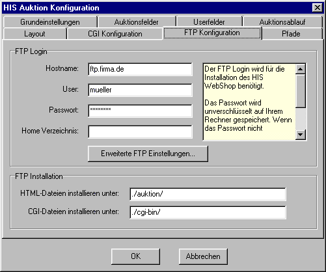The width and height of the screenshot is (326, 272).
Task: Go to the Pfade tab
Action: (x=291, y=34)
